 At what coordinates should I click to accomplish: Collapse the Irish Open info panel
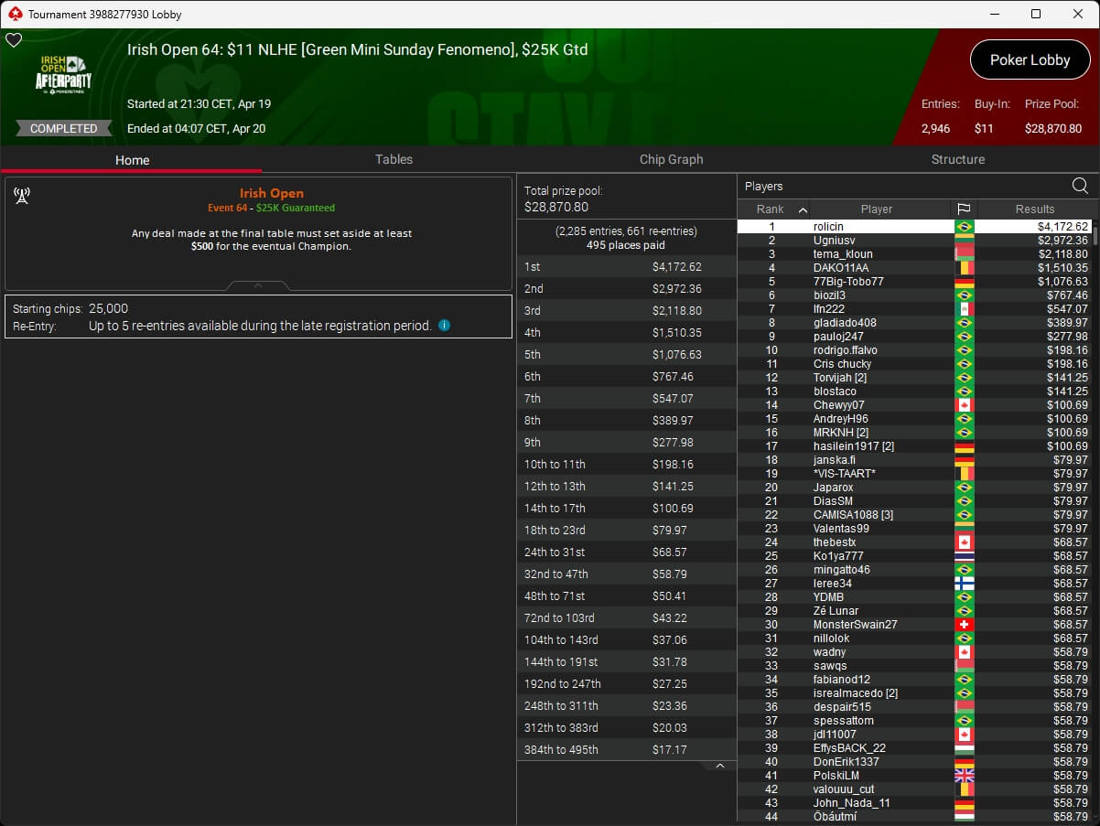coord(258,286)
